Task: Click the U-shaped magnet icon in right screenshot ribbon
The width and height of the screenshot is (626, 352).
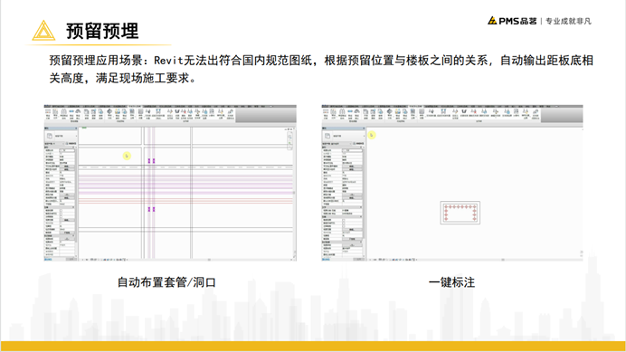Action: point(464,111)
